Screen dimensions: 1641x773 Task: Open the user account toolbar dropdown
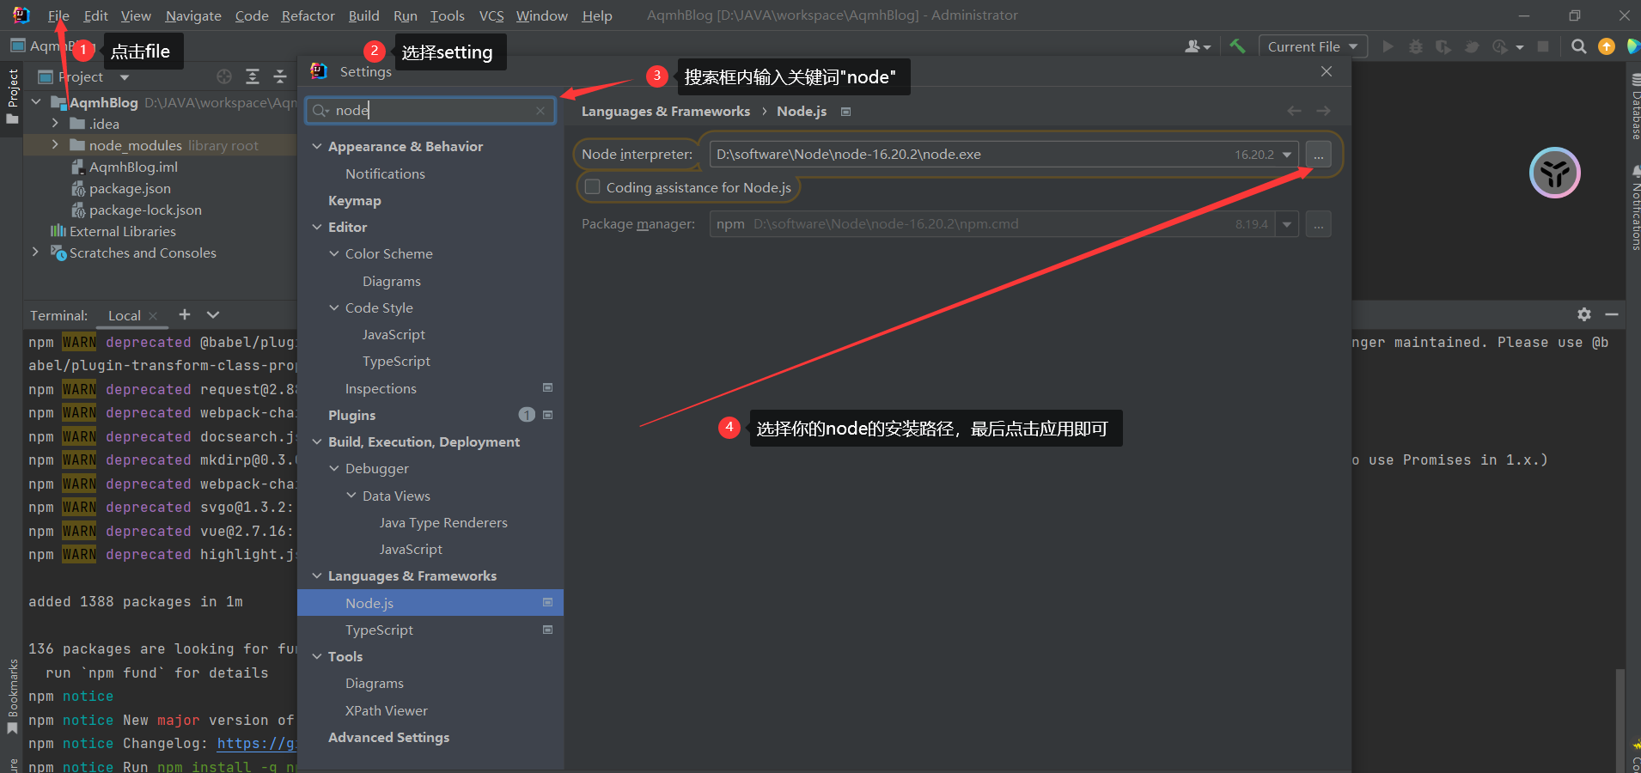click(1198, 46)
